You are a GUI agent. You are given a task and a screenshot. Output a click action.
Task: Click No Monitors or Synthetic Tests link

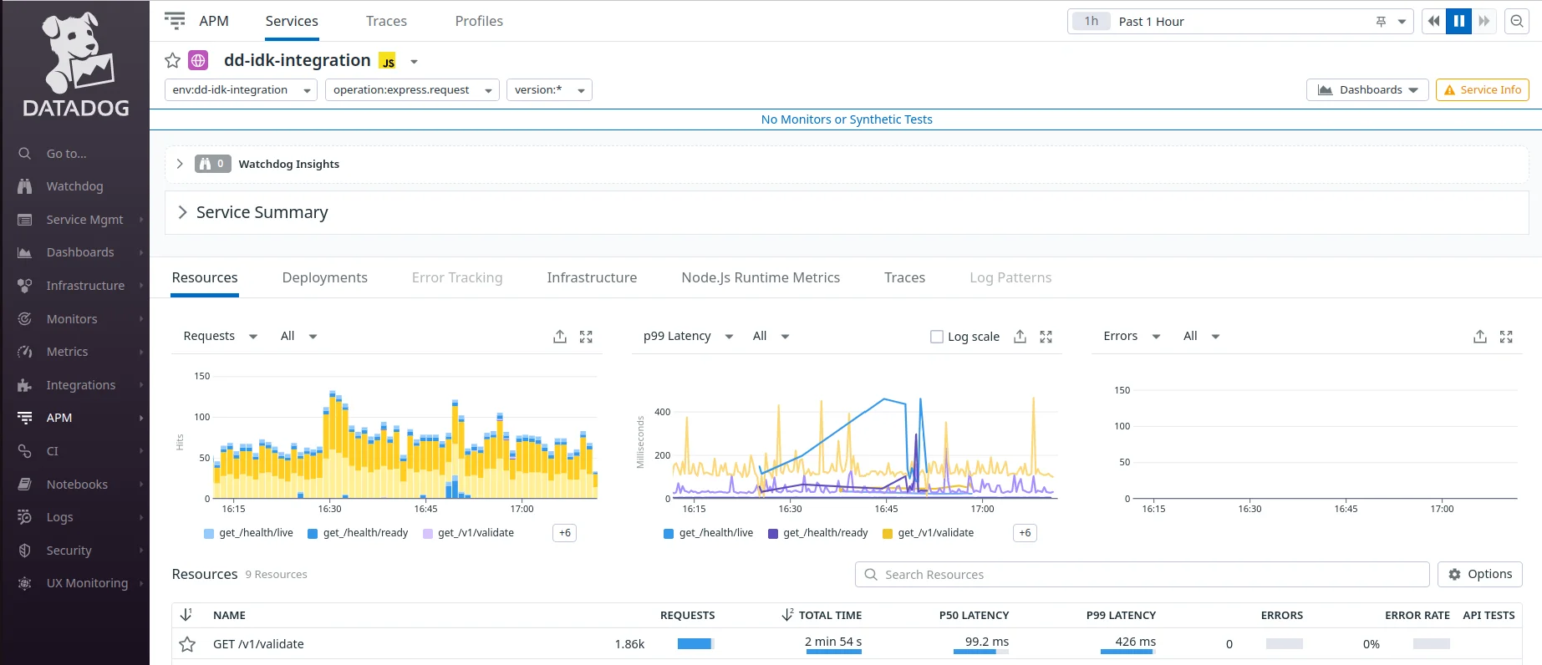click(847, 119)
